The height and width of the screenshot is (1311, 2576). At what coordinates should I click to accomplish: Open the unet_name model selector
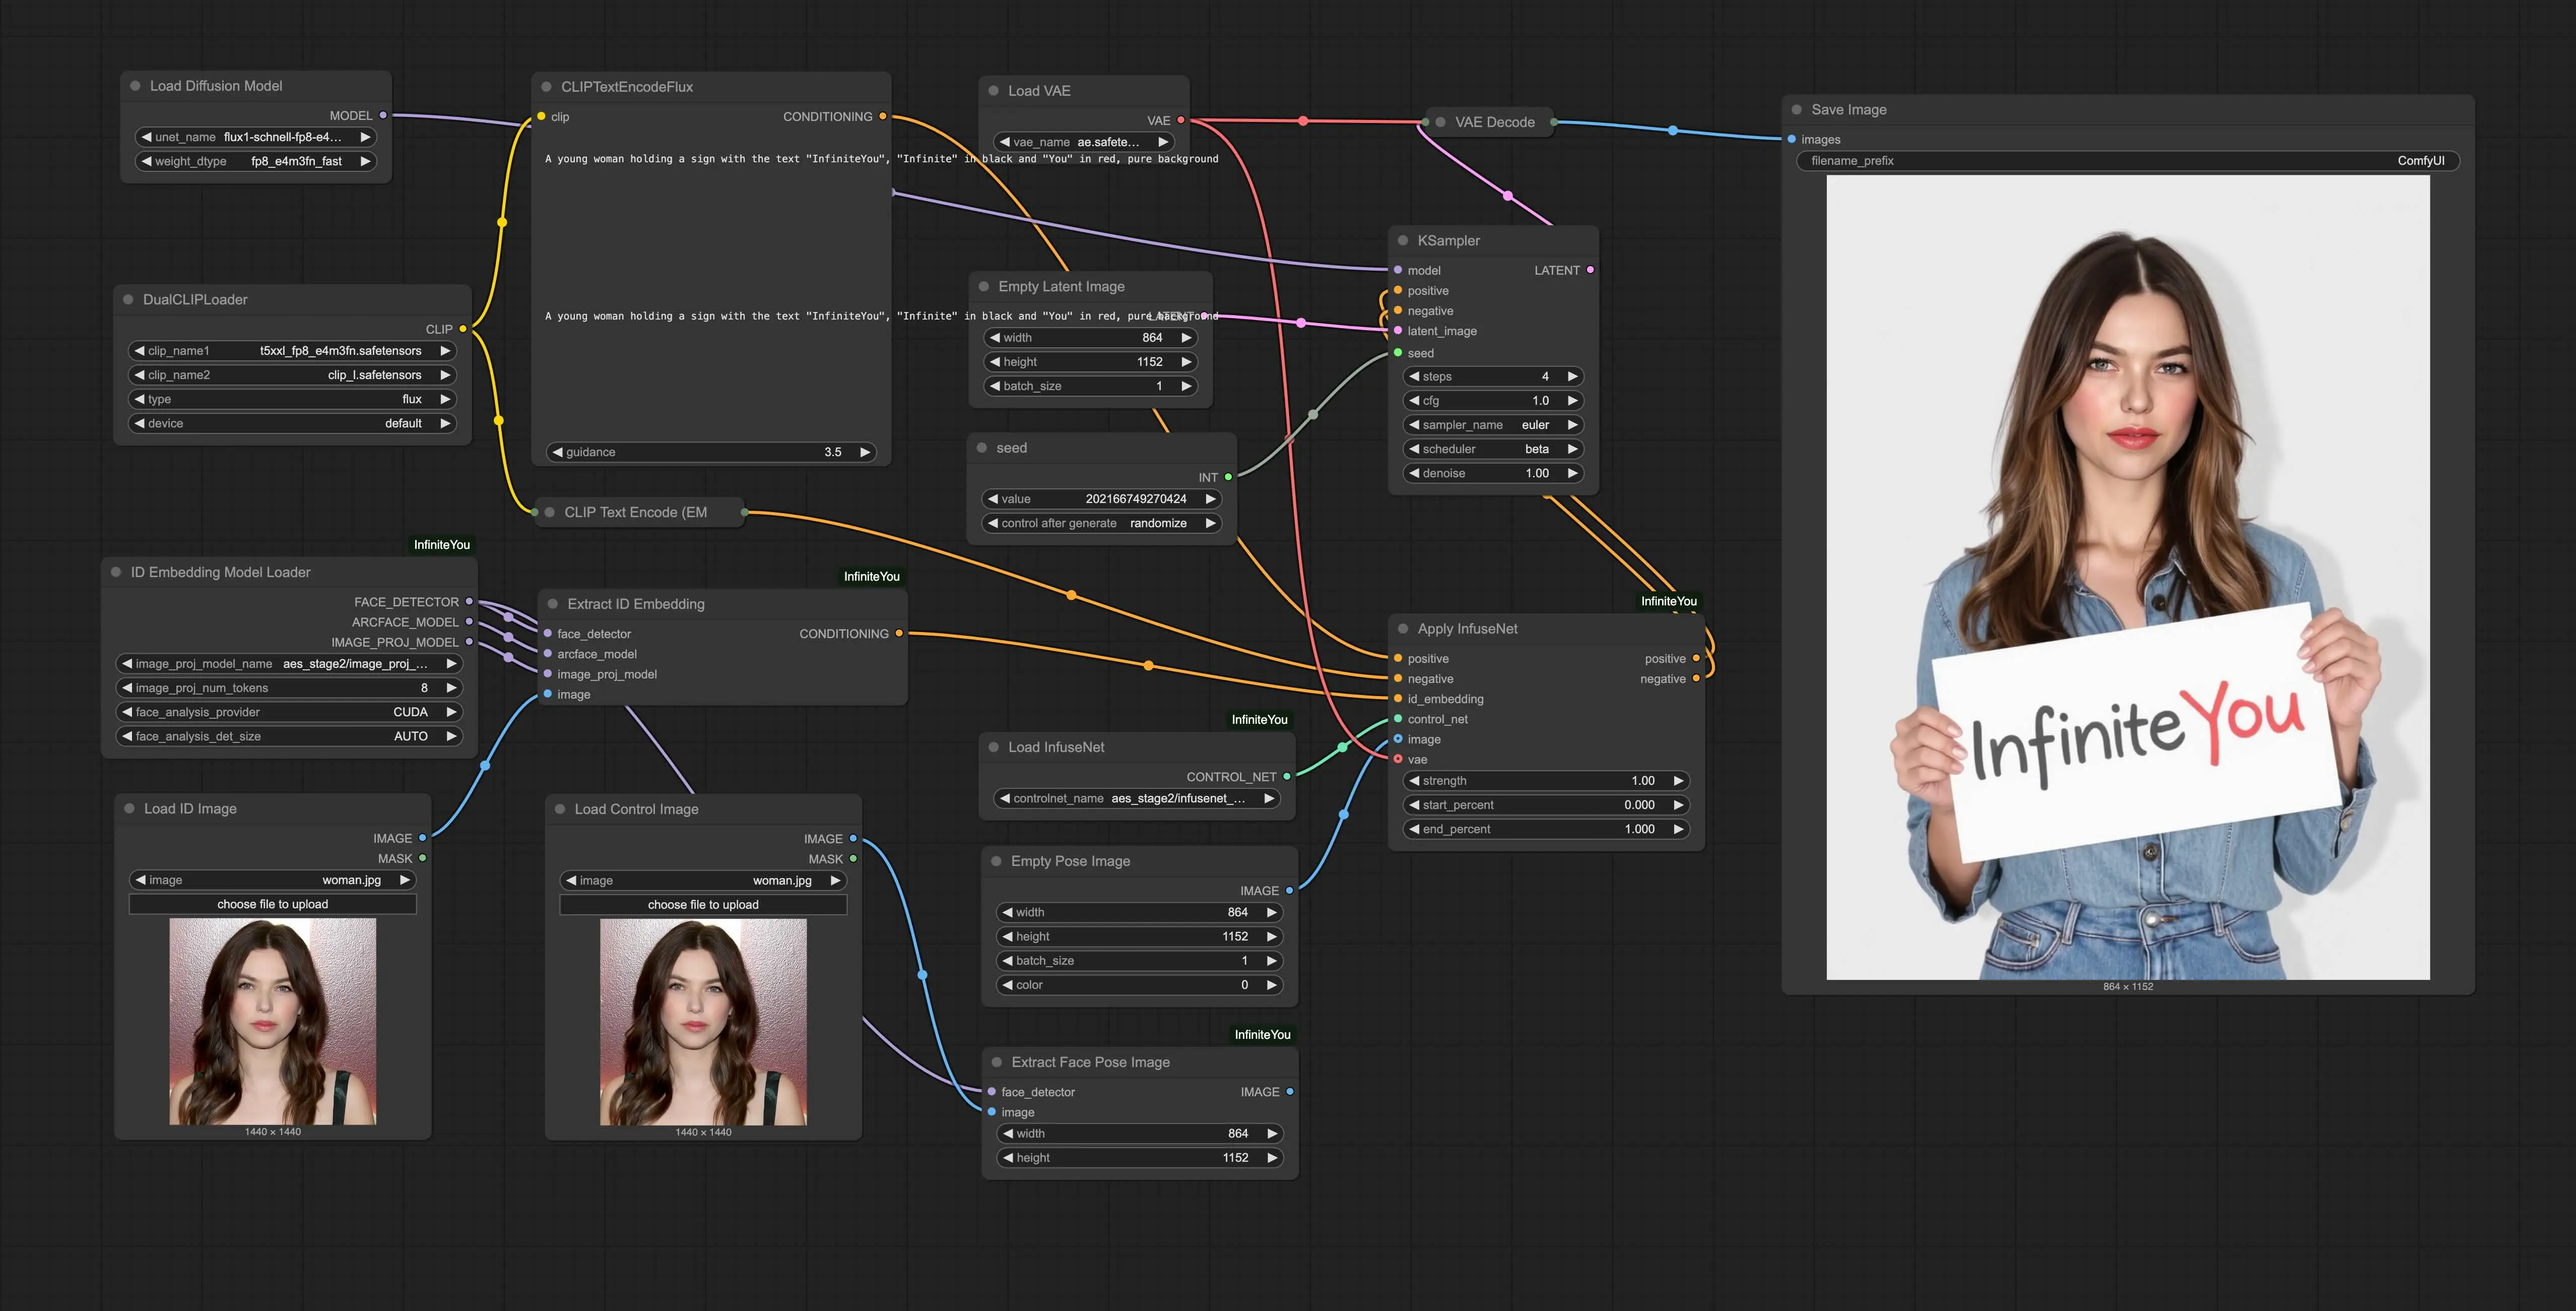point(256,137)
